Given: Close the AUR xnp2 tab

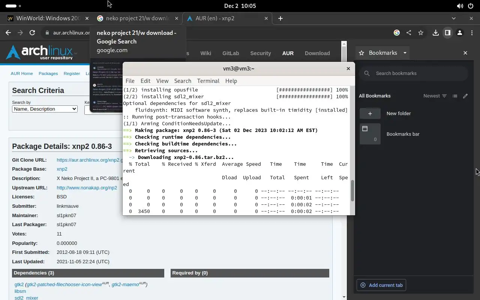Looking at the screenshot, I should click(x=266, y=18).
